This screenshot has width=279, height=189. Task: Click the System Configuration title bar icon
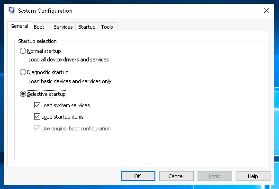tap(11, 11)
